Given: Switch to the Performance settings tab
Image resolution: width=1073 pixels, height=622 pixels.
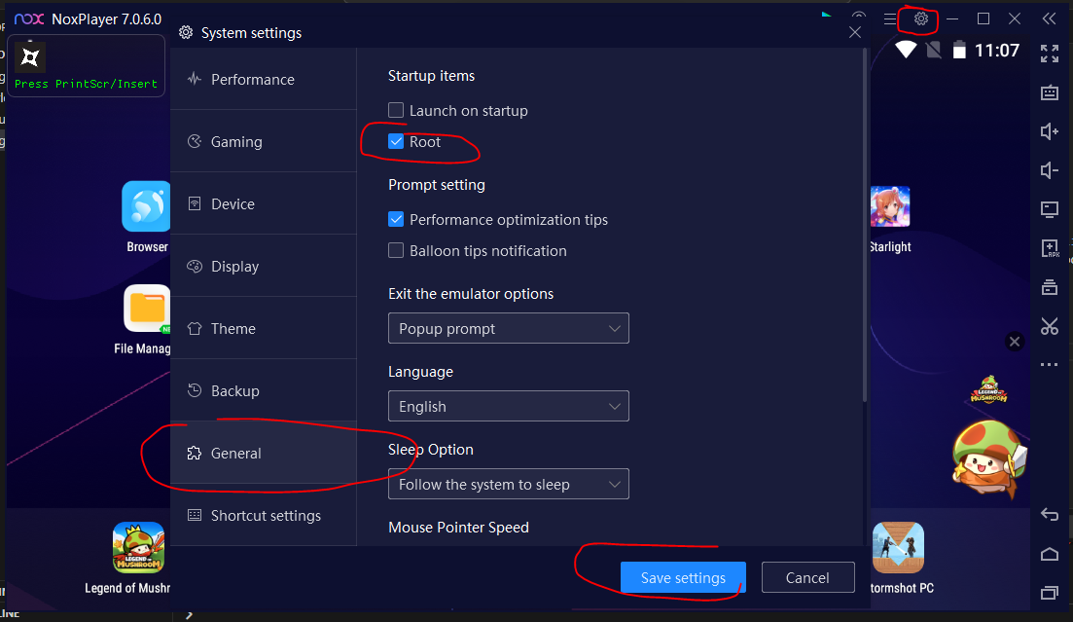Looking at the screenshot, I should 252,80.
